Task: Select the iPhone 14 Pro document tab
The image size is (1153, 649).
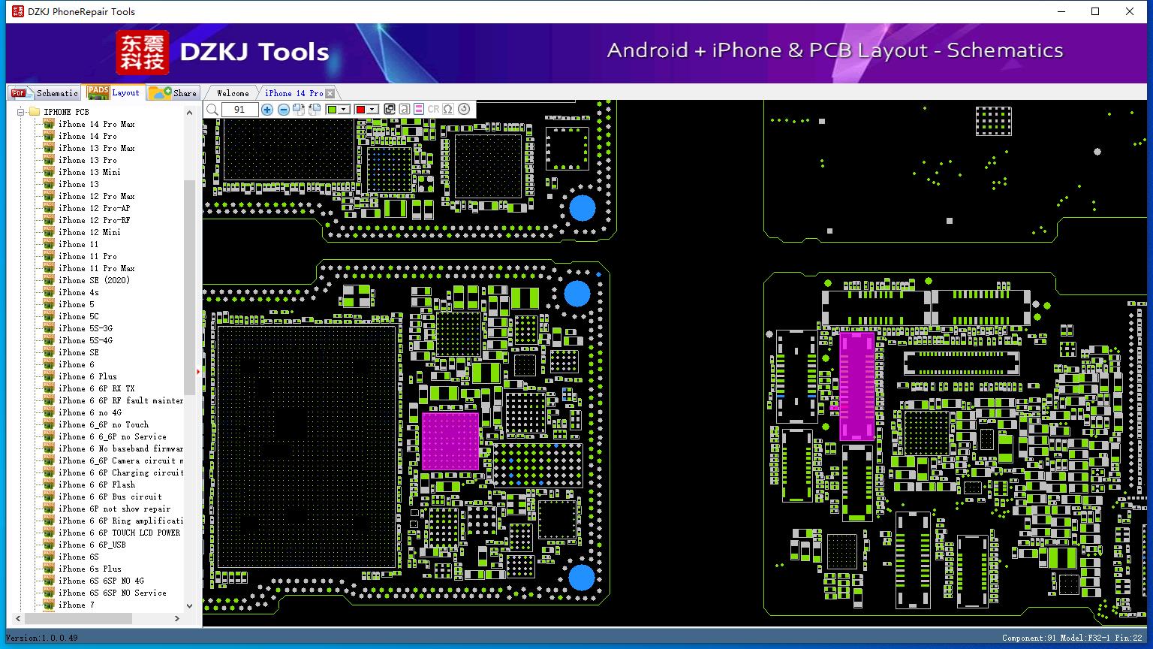Action: (x=294, y=93)
